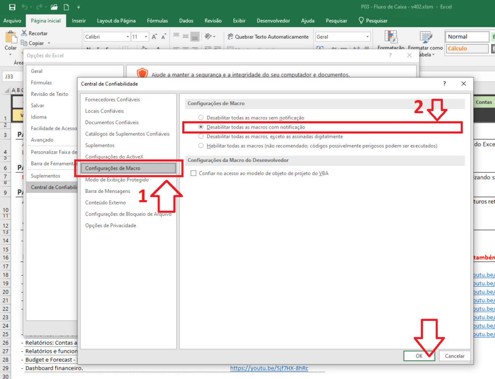Screen dimensions: 495x379
Task: Open the Calibri font dropdown
Action: click(128, 36)
